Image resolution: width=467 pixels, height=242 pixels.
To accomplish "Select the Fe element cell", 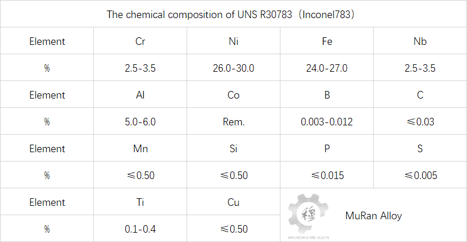I will [326, 41].
